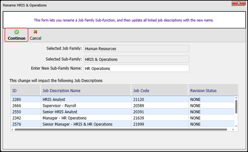Click ID cell 2550
The image size is (248, 152).
click(17, 112)
